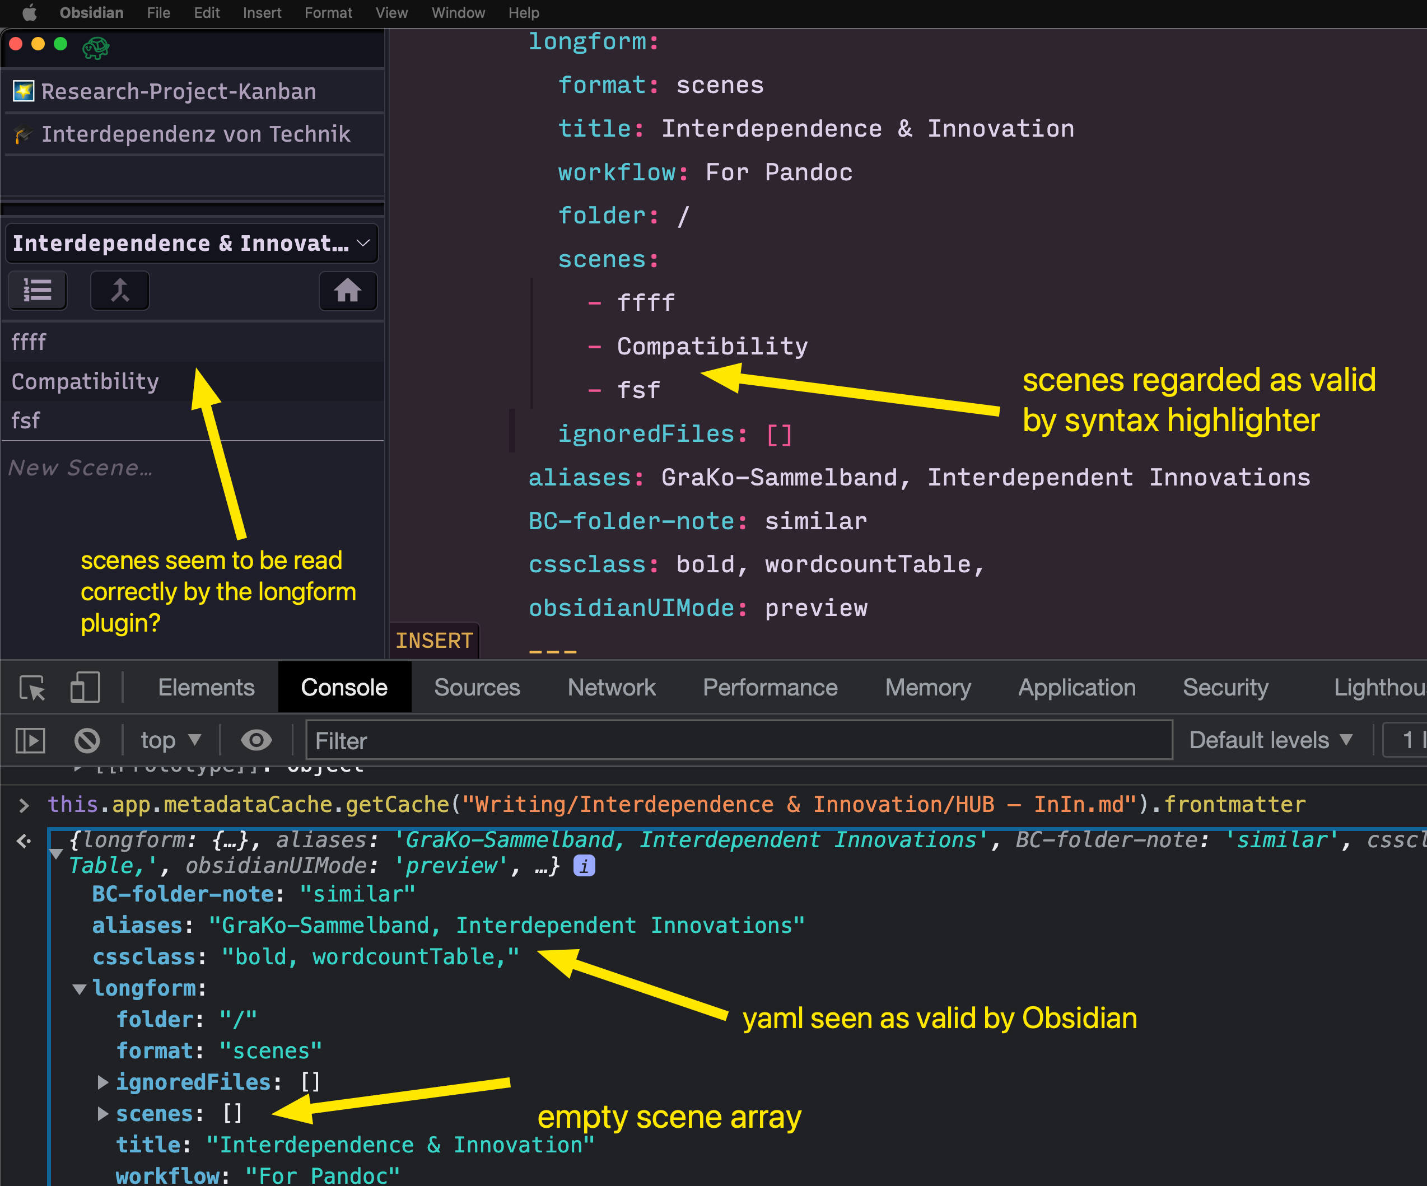Viewport: 1427px width, 1186px height.
Task: Open the Longform scenes numbered list view
Action: 38,290
